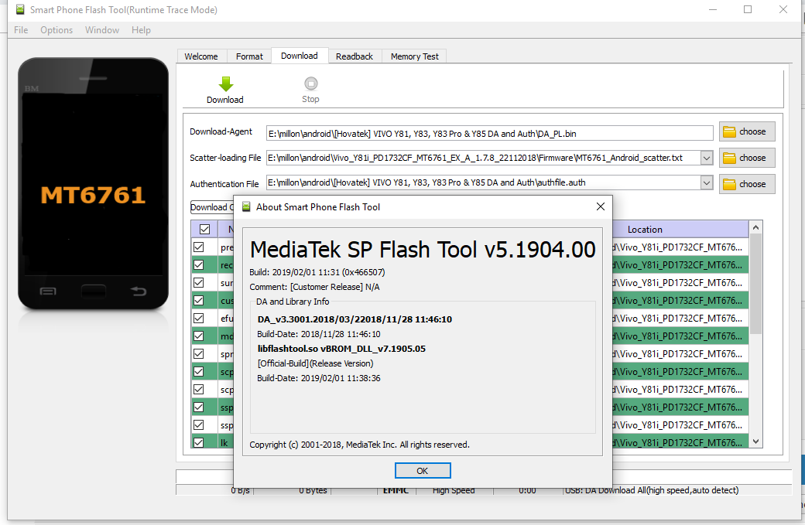Click 'Build-Date: 2019/02/01 11:38:36' text
Image resolution: width=805 pixels, height=525 pixels.
click(x=319, y=378)
